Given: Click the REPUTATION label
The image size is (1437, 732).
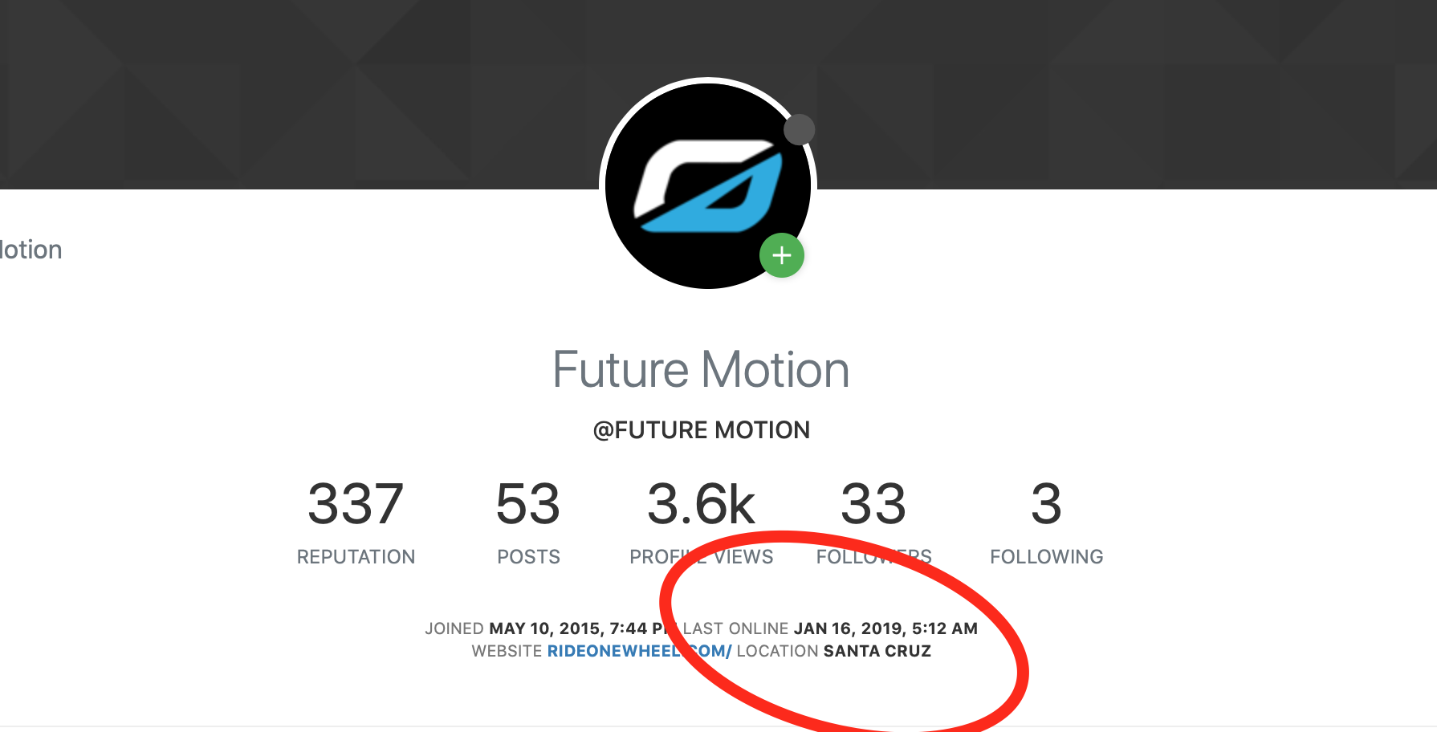Looking at the screenshot, I should tap(356, 557).
